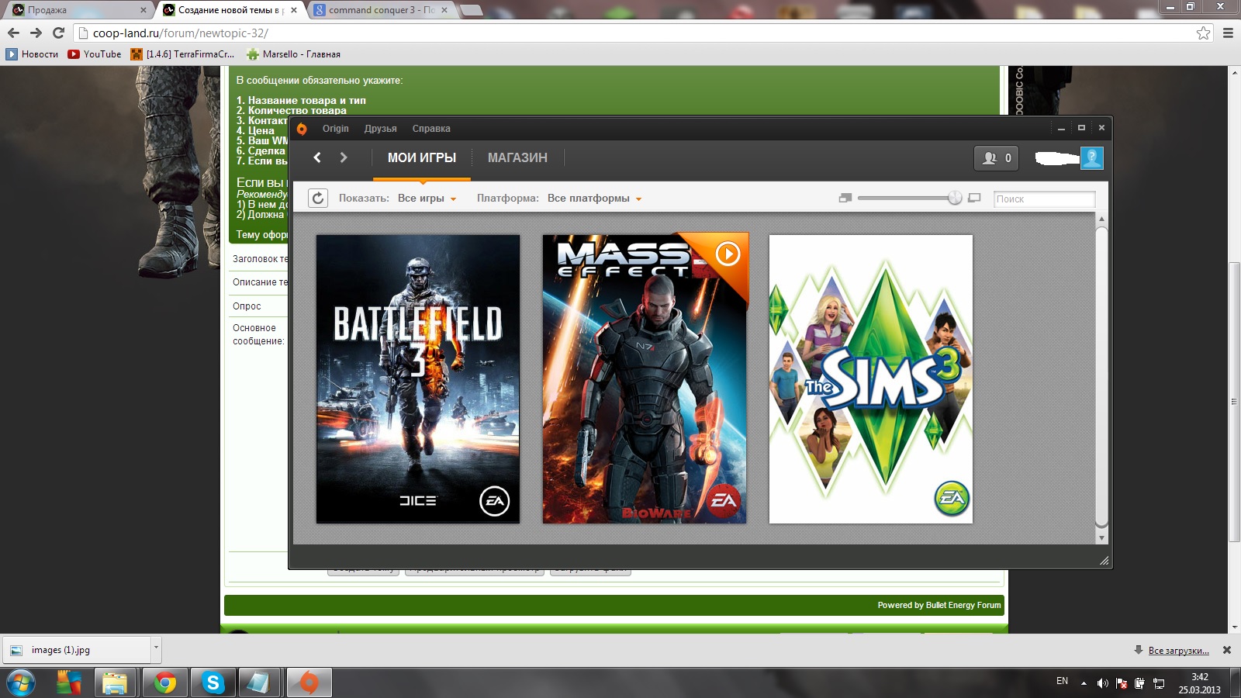Play Mass Effect 3 via orange play icon
Viewport: 1241px width, 698px height.
click(x=728, y=254)
